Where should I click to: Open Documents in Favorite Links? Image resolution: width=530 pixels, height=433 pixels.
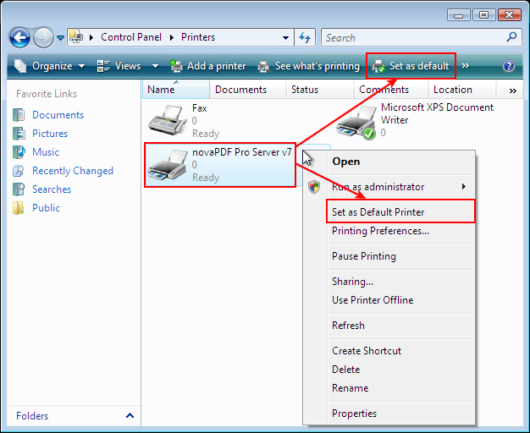pyautogui.click(x=58, y=115)
